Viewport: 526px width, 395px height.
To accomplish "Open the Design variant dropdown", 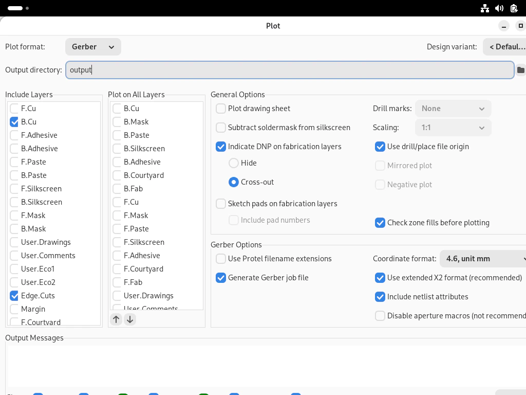I will (x=504, y=47).
